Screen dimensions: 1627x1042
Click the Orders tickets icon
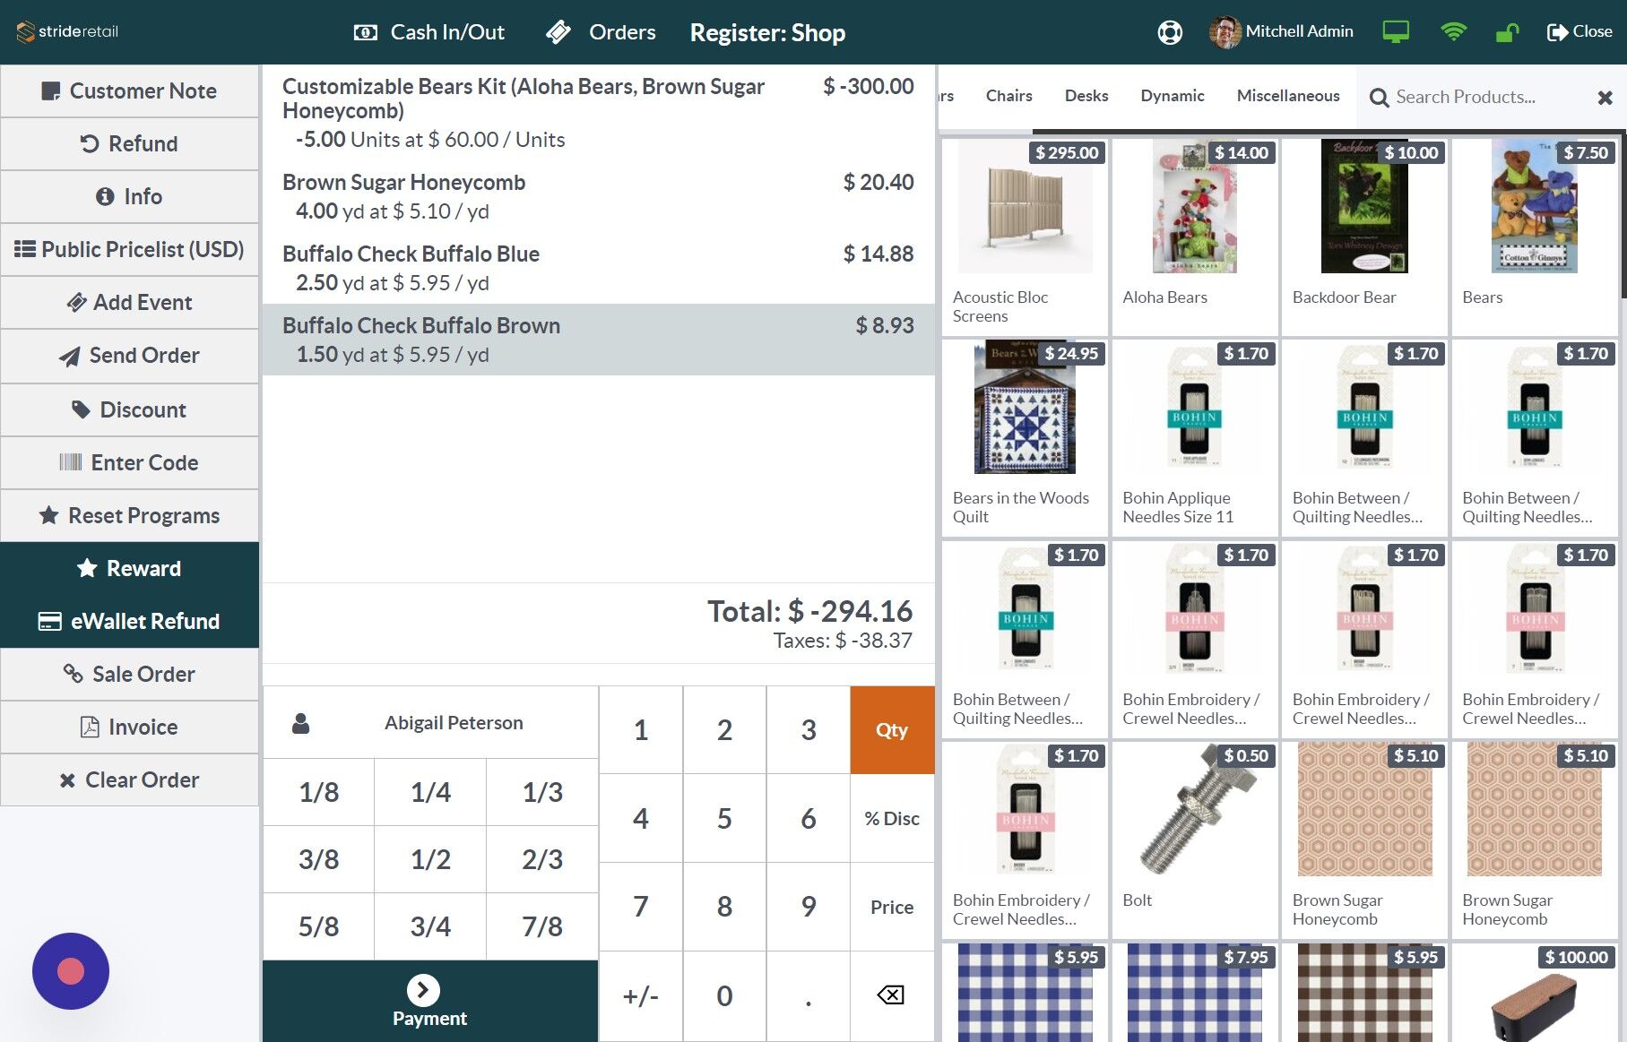(558, 30)
